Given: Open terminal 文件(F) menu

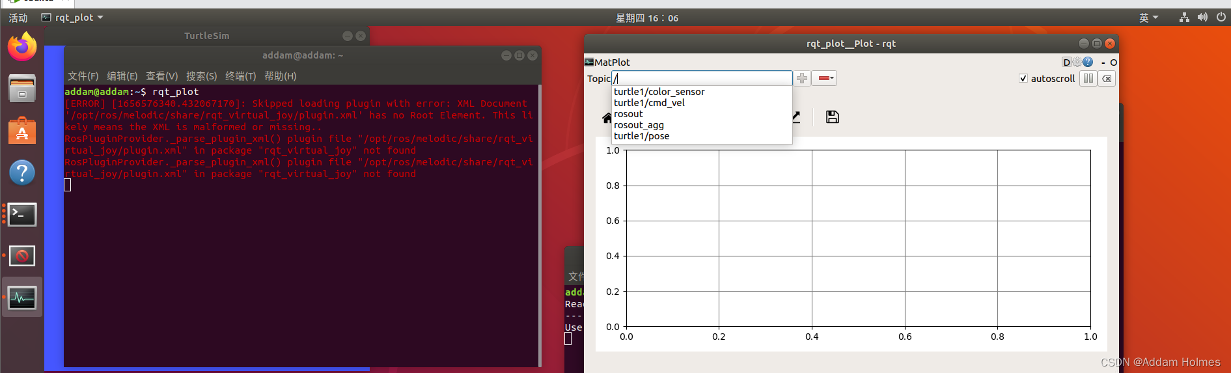Looking at the screenshot, I should click(x=83, y=76).
